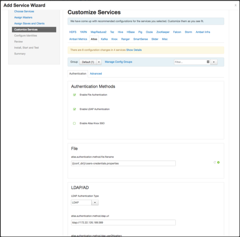Expand the filter options dropdown arrow
240x237 pixels.
click(214, 62)
